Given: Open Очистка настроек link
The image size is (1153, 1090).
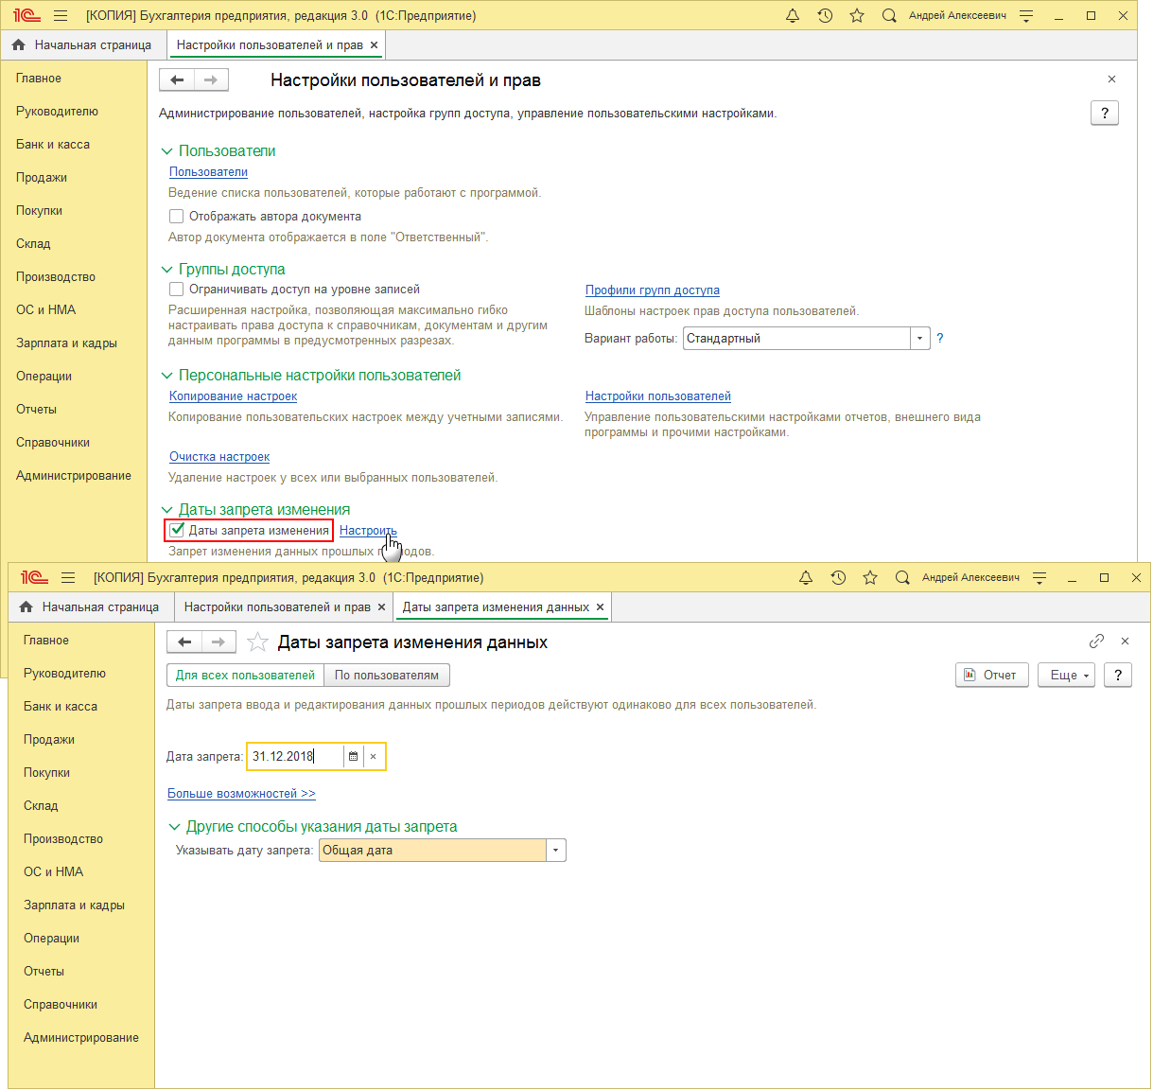Looking at the screenshot, I should click(219, 457).
